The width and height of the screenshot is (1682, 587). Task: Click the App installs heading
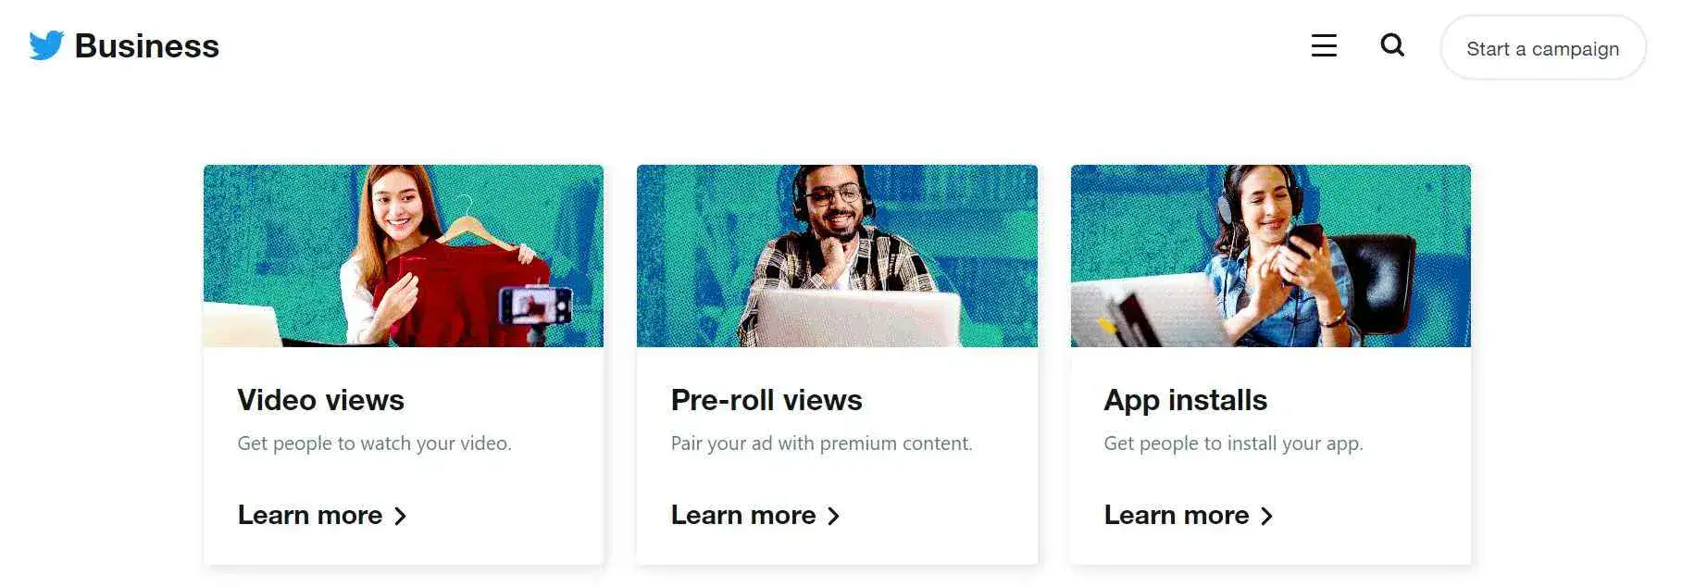[x=1185, y=400]
